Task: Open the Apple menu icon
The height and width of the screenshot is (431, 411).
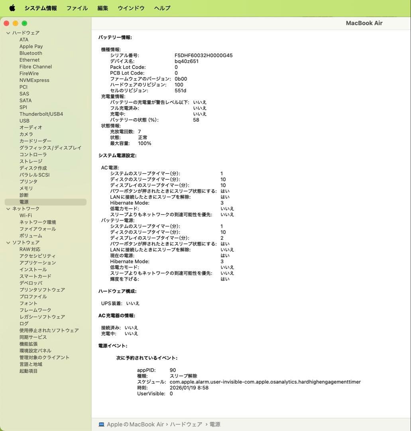Action: (x=12, y=8)
